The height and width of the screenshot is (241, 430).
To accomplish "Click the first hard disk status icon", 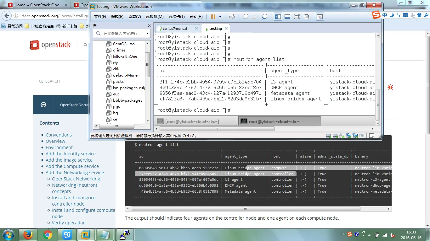I will point(329,136).
